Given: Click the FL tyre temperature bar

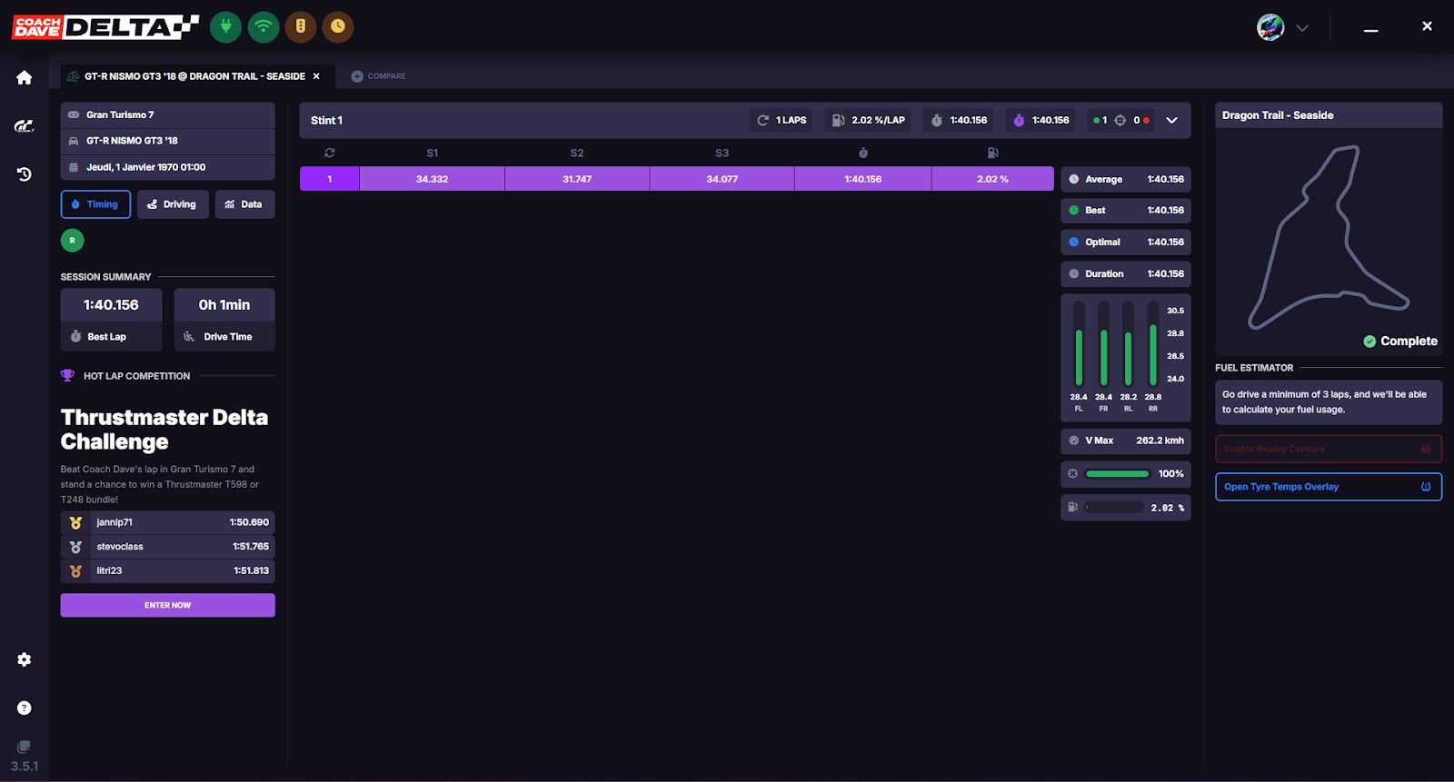Looking at the screenshot, I should pos(1079,344).
